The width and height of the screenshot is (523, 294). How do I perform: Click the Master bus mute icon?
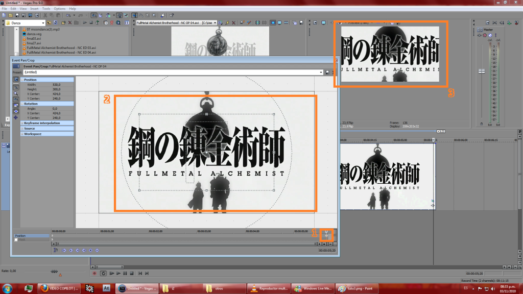click(x=490, y=35)
